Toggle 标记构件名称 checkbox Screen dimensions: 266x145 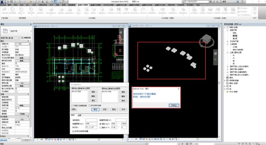[x=90, y=106]
